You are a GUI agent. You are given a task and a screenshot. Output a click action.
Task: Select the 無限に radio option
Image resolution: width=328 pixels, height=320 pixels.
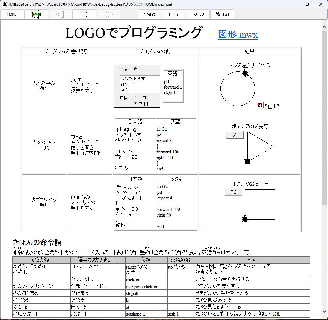coord(135,104)
